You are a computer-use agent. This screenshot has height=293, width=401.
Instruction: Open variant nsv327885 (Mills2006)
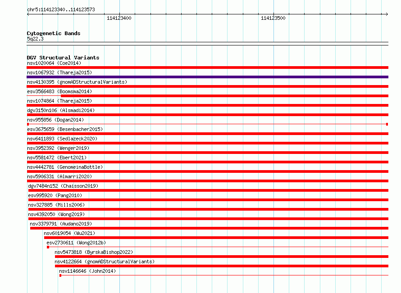click(x=56, y=205)
